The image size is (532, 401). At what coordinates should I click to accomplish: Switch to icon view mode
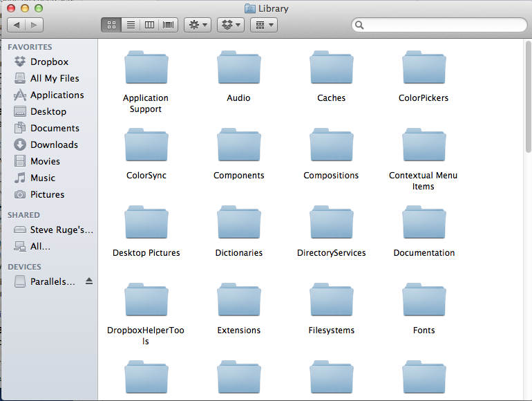(x=111, y=25)
